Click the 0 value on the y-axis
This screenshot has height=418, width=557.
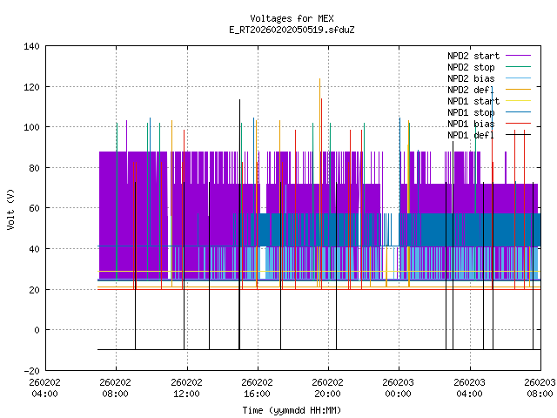[37, 330]
